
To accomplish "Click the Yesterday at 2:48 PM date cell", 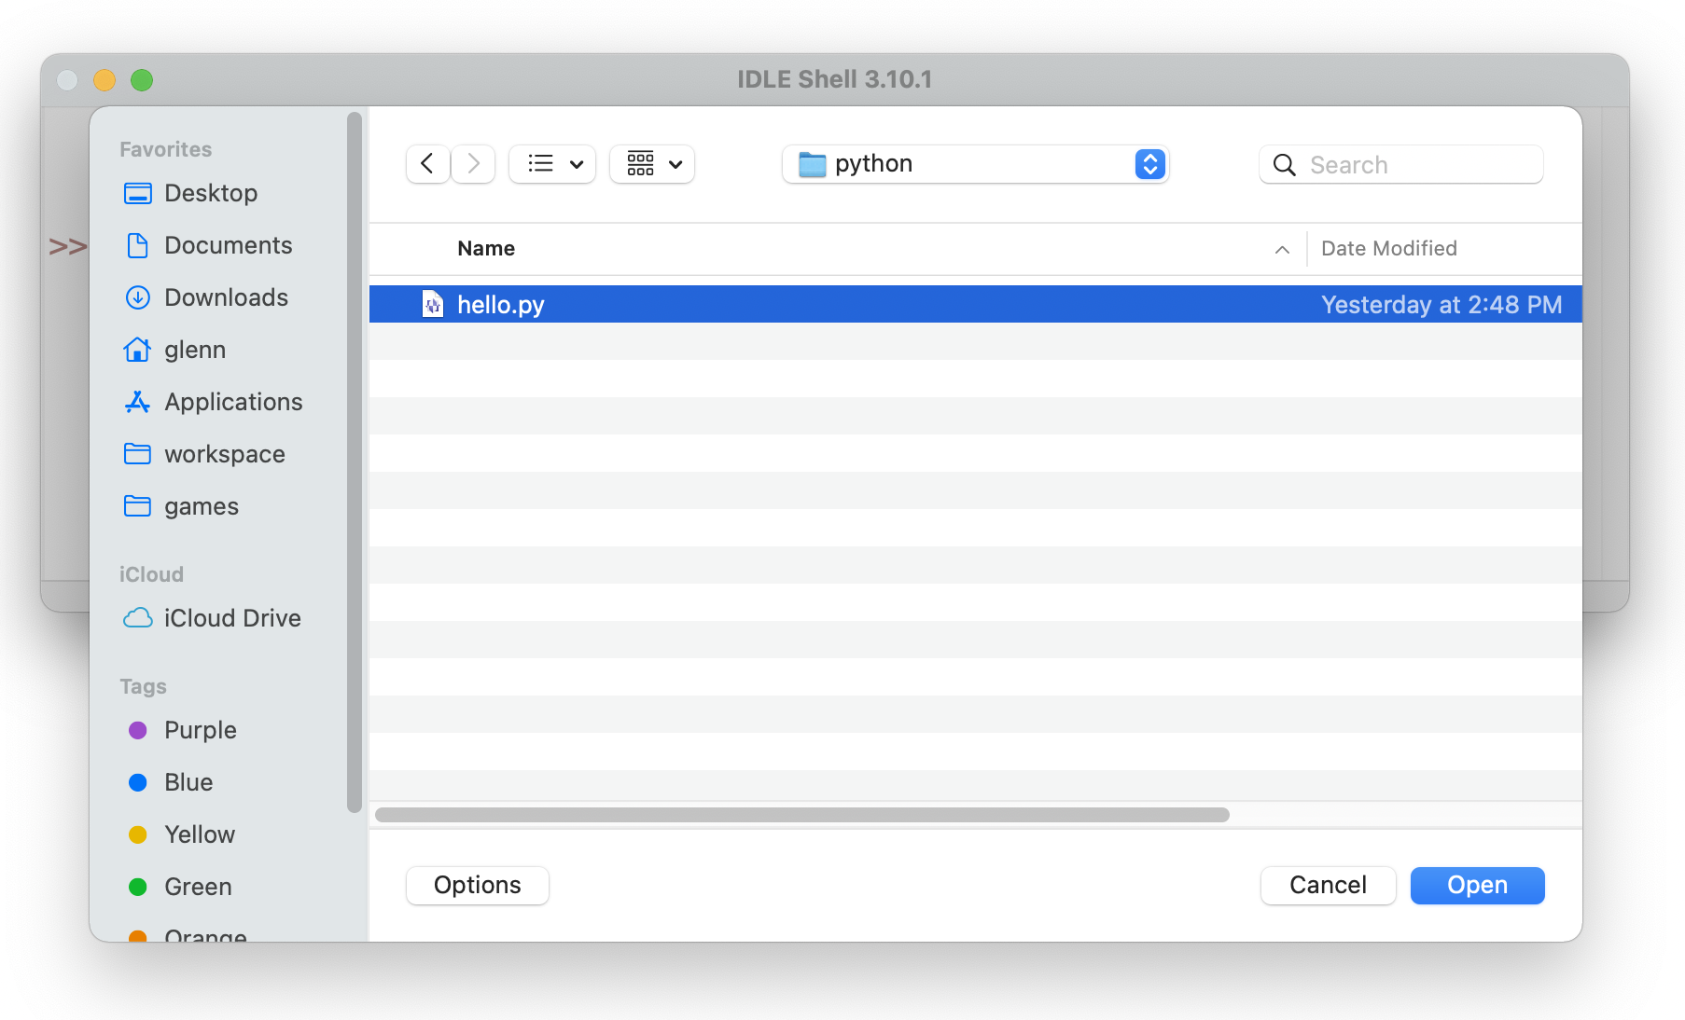I will 1441,305.
